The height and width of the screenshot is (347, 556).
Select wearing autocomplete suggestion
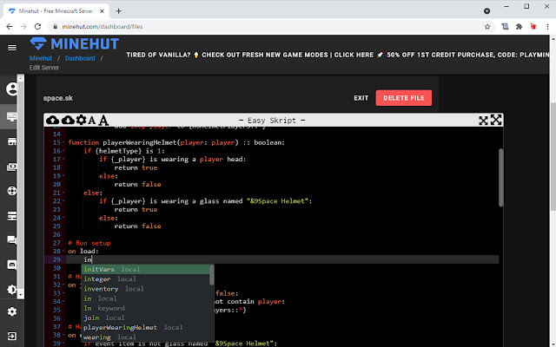[x=145, y=337]
